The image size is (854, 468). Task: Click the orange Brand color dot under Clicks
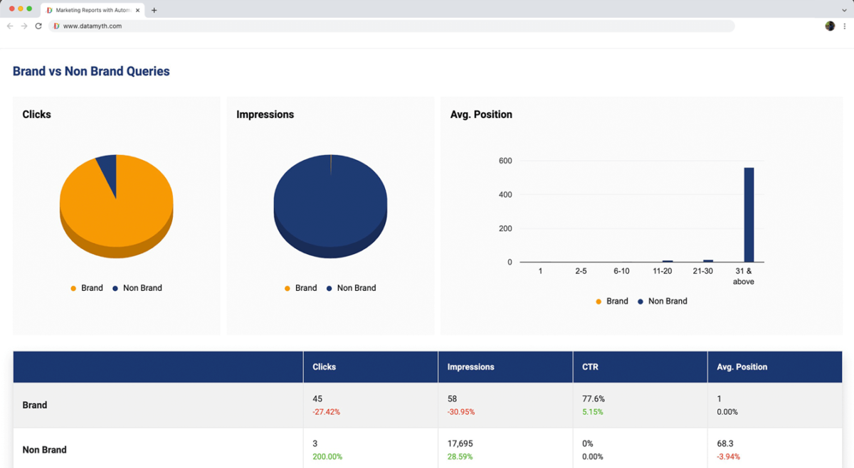pyautogui.click(x=72, y=288)
